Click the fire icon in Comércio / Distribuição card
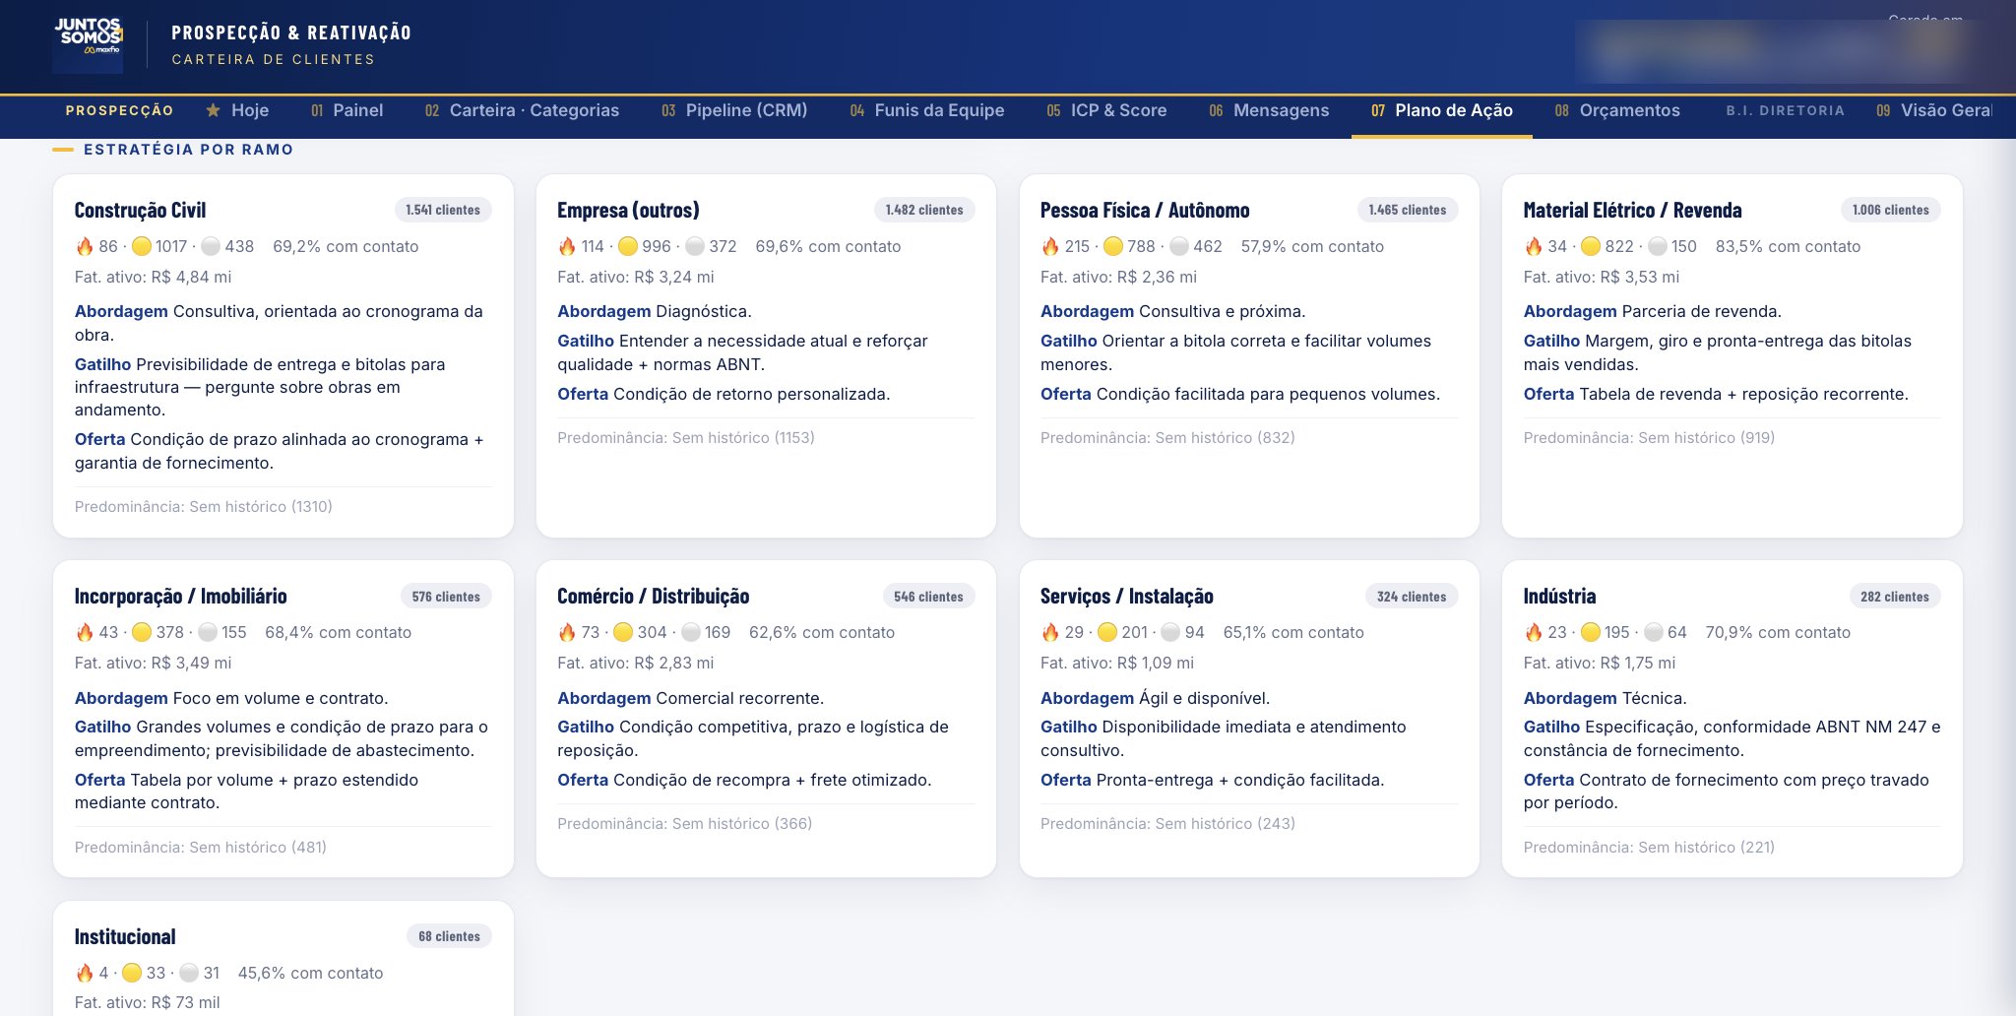The width and height of the screenshot is (2016, 1016). tap(567, 632)
